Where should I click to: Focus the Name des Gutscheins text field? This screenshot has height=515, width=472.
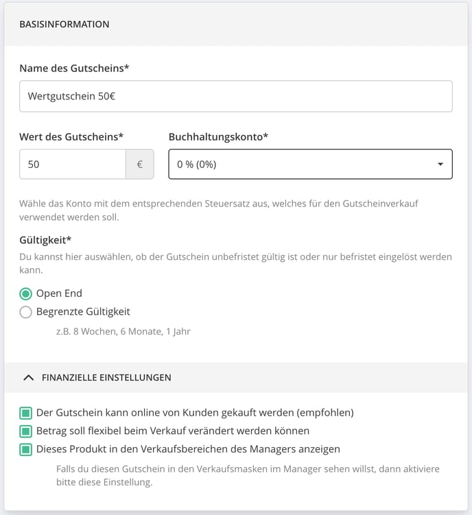pos(236,96)
